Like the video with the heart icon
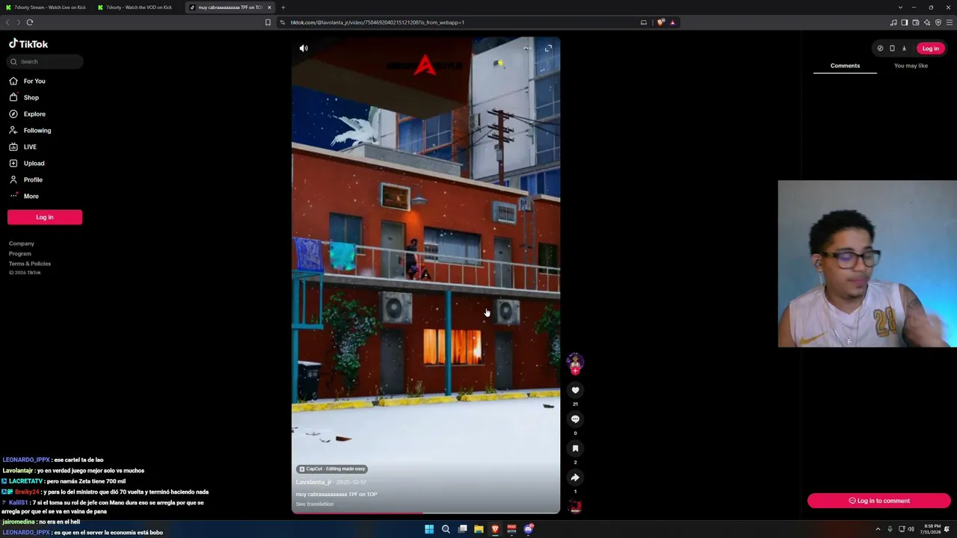The width and height of the screenshot is (957, 538). tap(575, 390)
